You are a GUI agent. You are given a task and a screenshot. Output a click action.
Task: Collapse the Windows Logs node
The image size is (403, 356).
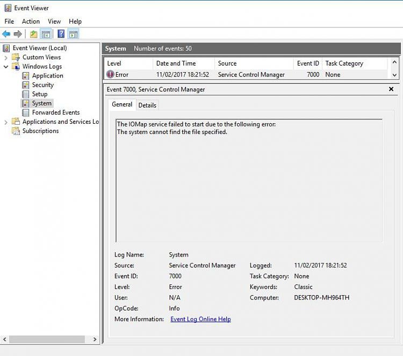point(6,67)
